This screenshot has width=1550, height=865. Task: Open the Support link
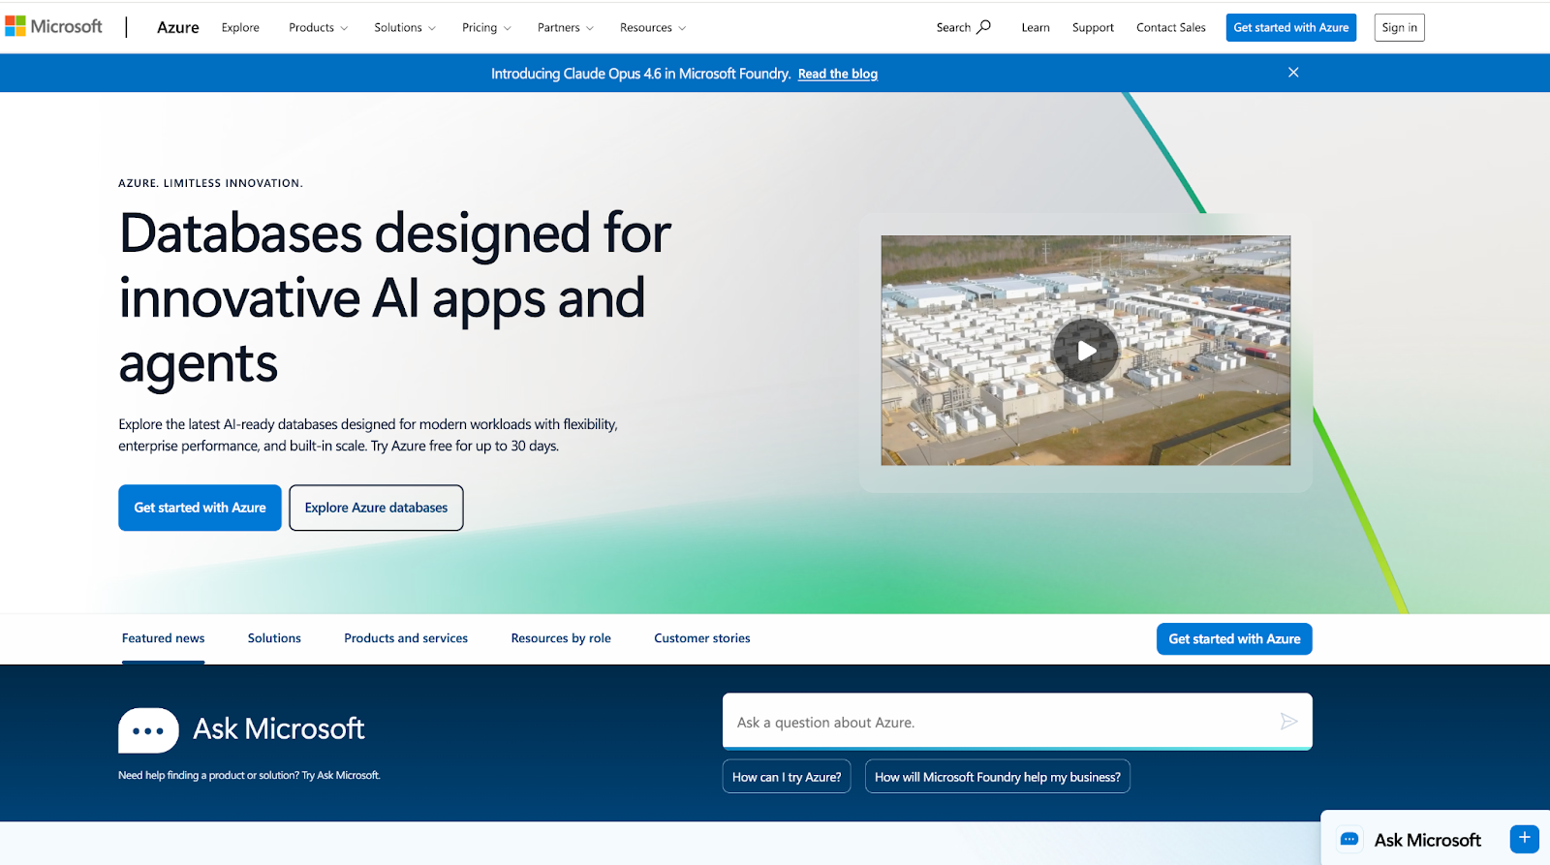pyautogui.click(x=1093, y=28)
